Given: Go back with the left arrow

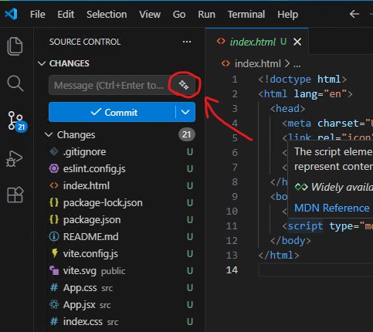Looking at the screenshot, I should (x=354, y=14).
